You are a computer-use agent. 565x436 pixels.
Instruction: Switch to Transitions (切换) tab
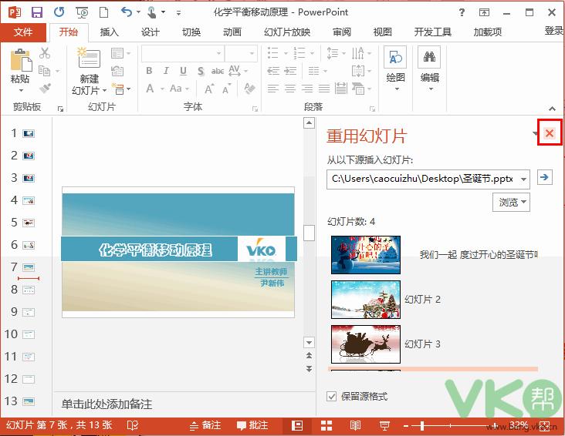coord(191,32)
